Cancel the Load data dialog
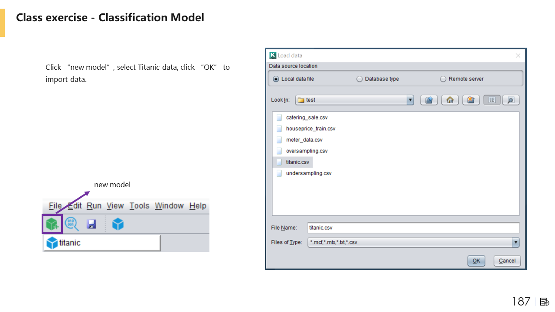This screenshot has height=312, width=555. click(x=507, y=261)
